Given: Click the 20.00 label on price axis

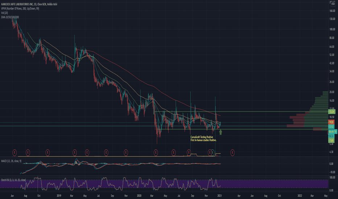Looking at the screenshot, I should pyautogui.click(x=332, y=92).
